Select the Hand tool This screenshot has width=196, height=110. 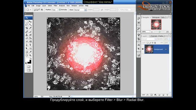click(27, 55)
